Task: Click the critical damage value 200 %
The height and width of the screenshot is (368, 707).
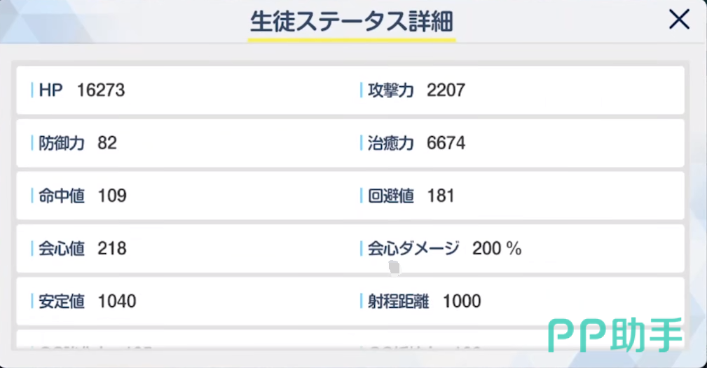Action: pyautogui.click(x=497, y=248)
